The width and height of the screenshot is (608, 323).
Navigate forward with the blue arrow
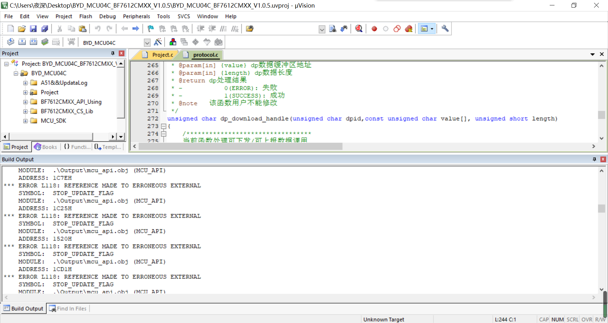click(x=136, y=29)
